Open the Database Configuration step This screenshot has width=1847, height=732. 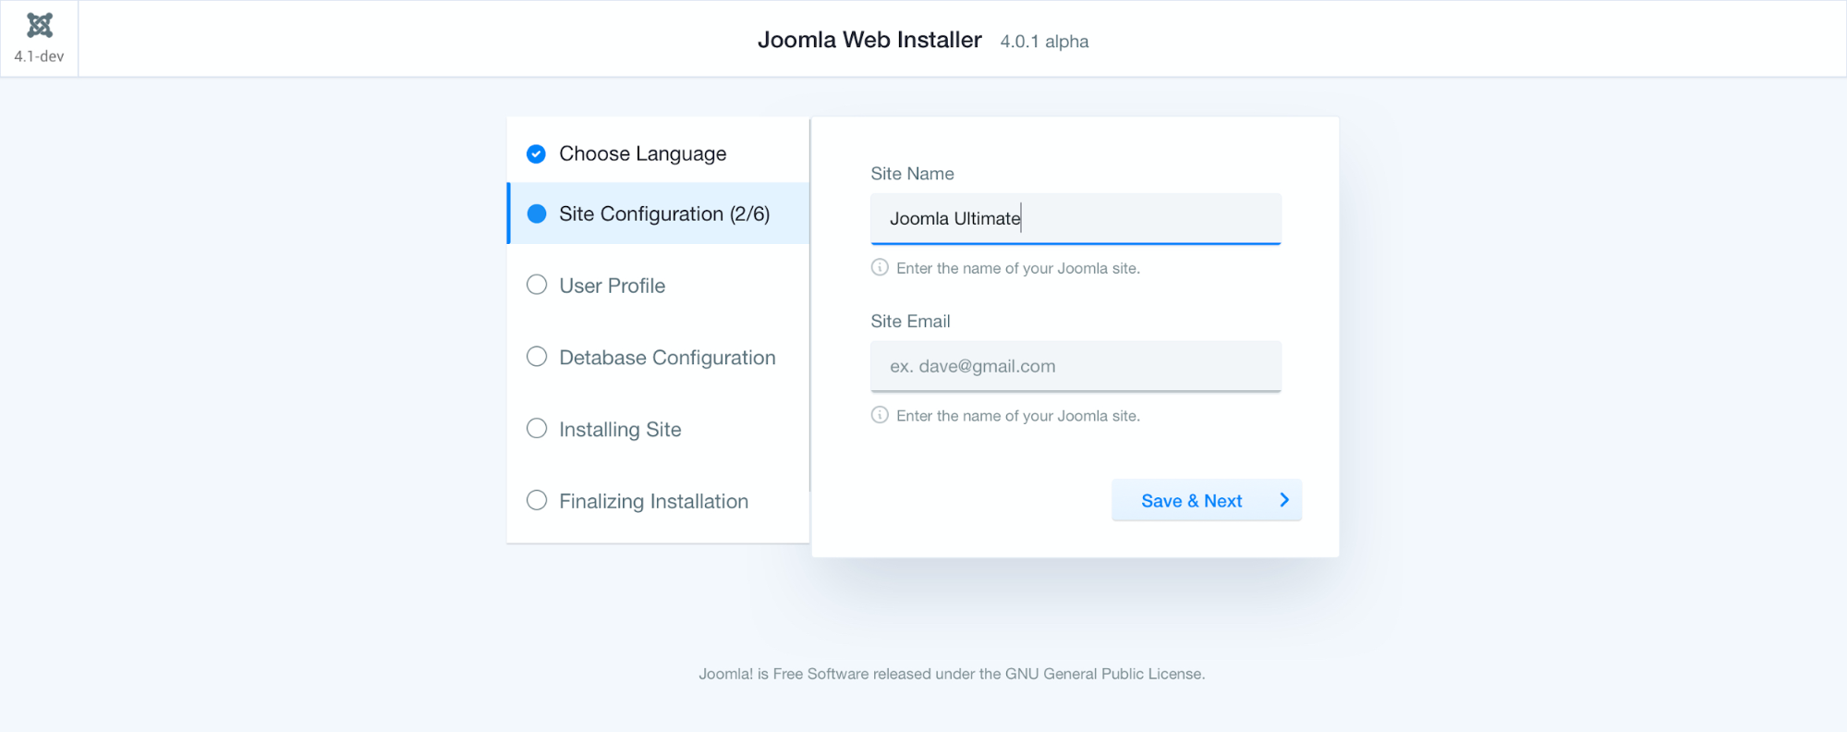[658, 358]
